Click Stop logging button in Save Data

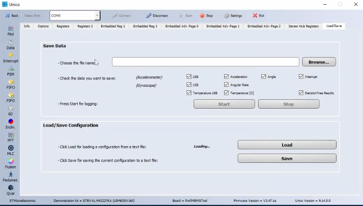289,104
